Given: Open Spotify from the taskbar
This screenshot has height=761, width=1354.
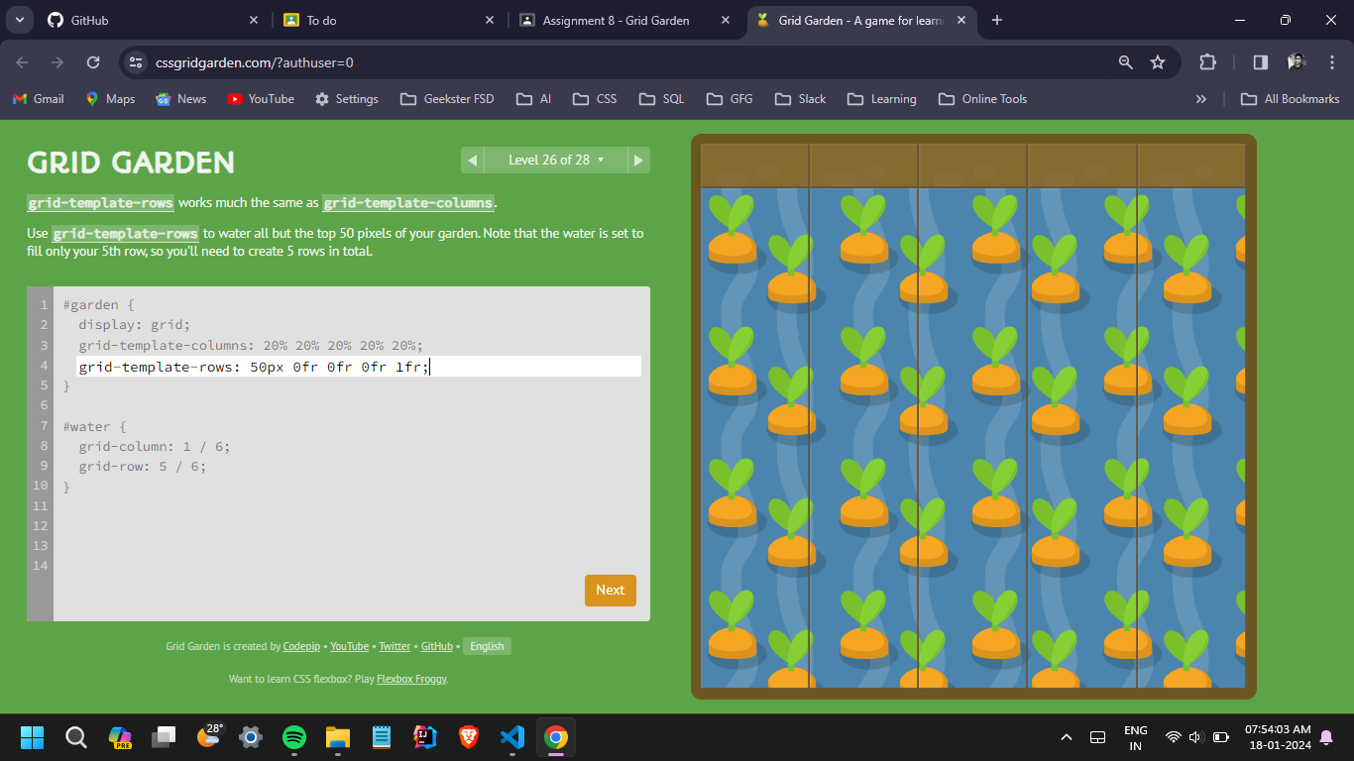Looking at the screenshot, I should tap(294, 736).
